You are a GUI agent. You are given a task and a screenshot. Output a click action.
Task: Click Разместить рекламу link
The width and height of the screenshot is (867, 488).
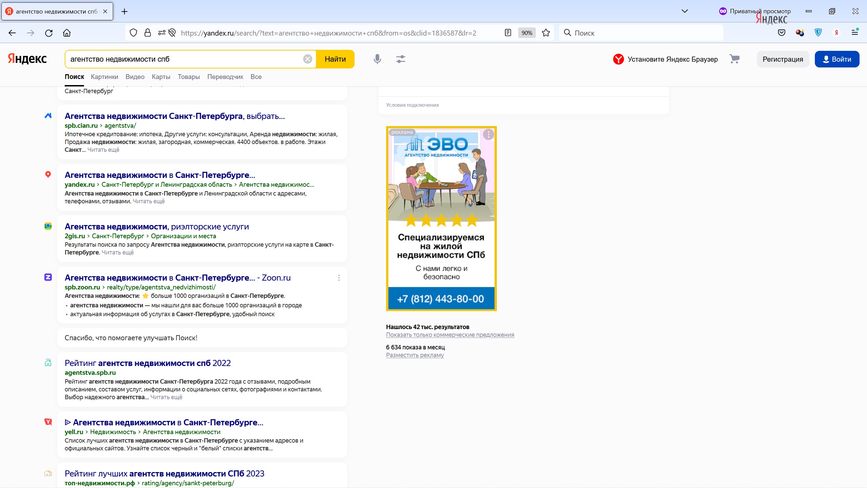tap(415, 355)
